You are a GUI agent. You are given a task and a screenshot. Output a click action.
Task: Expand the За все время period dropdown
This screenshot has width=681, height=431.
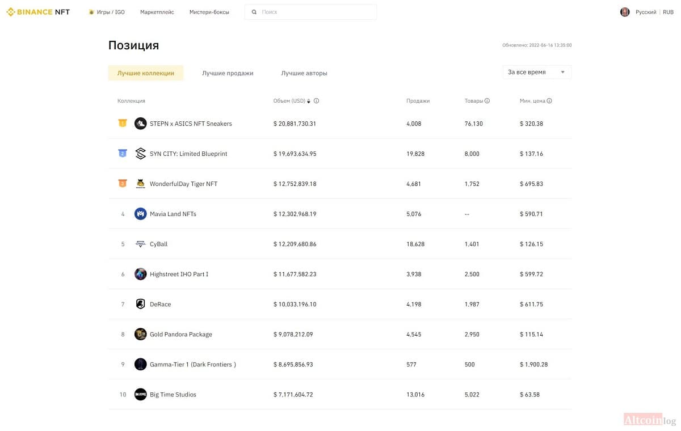pyautogui.click(x=537, y=72)
